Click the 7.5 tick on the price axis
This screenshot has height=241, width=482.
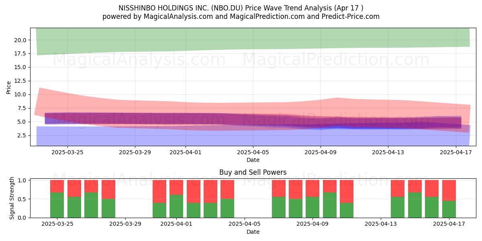pyautogui.click(x=22, y=108)
